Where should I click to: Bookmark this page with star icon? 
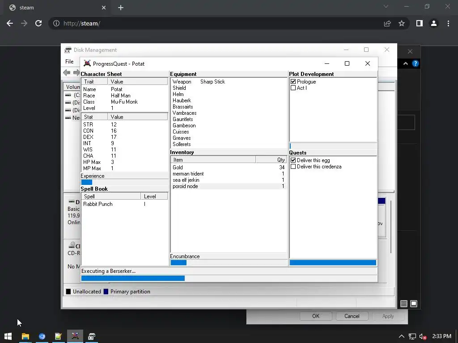[x=402, y=23]
